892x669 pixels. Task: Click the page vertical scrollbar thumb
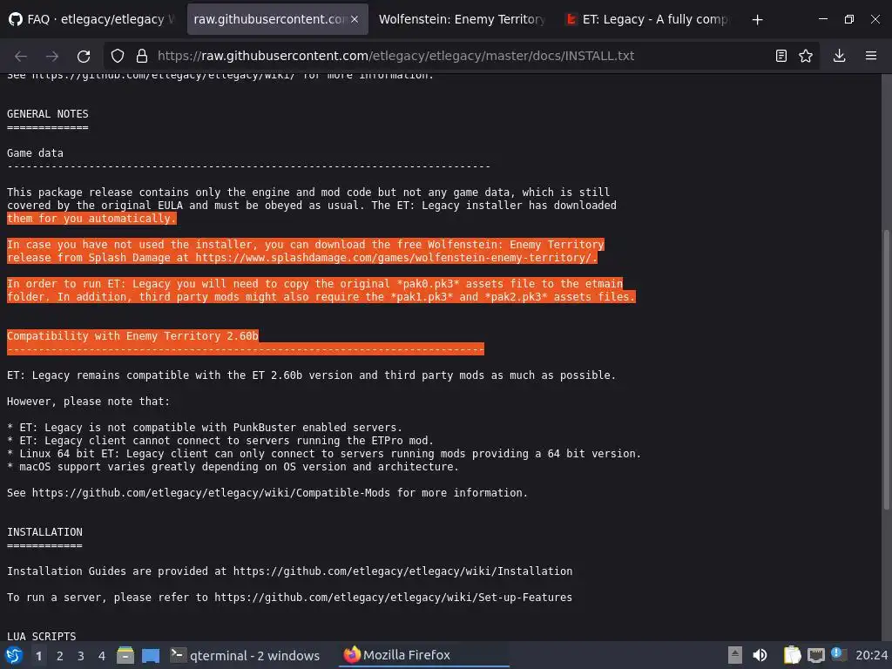[x=886, y=369]
